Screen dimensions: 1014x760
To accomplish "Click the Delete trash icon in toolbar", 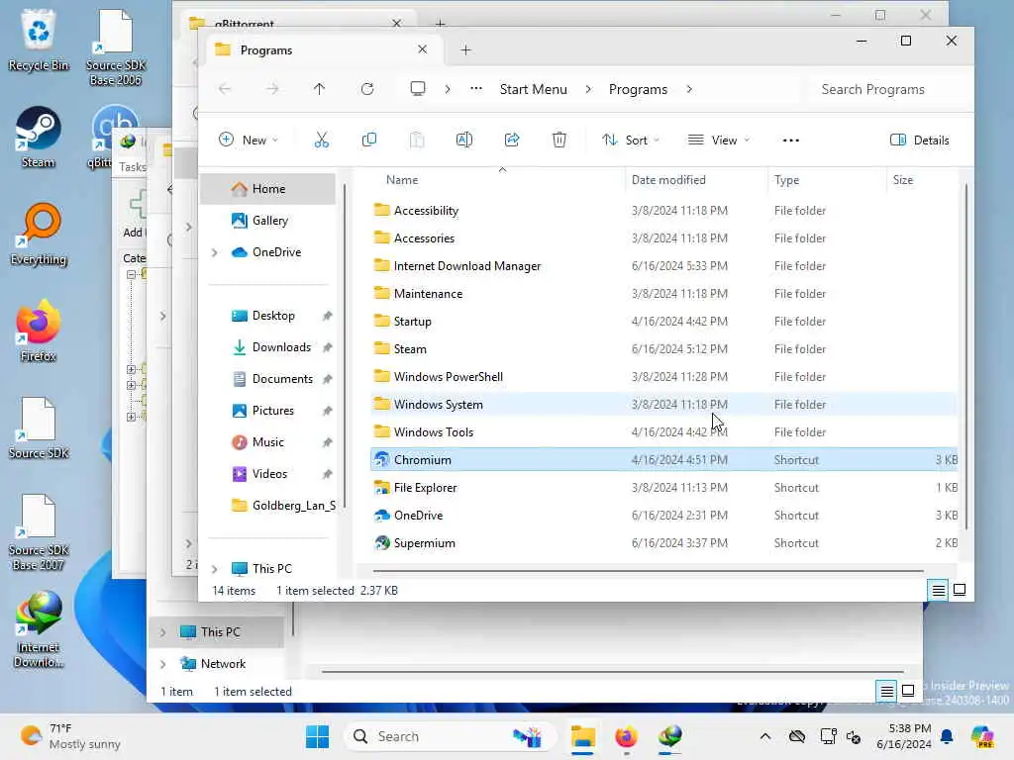I will (x=559, y=140).
